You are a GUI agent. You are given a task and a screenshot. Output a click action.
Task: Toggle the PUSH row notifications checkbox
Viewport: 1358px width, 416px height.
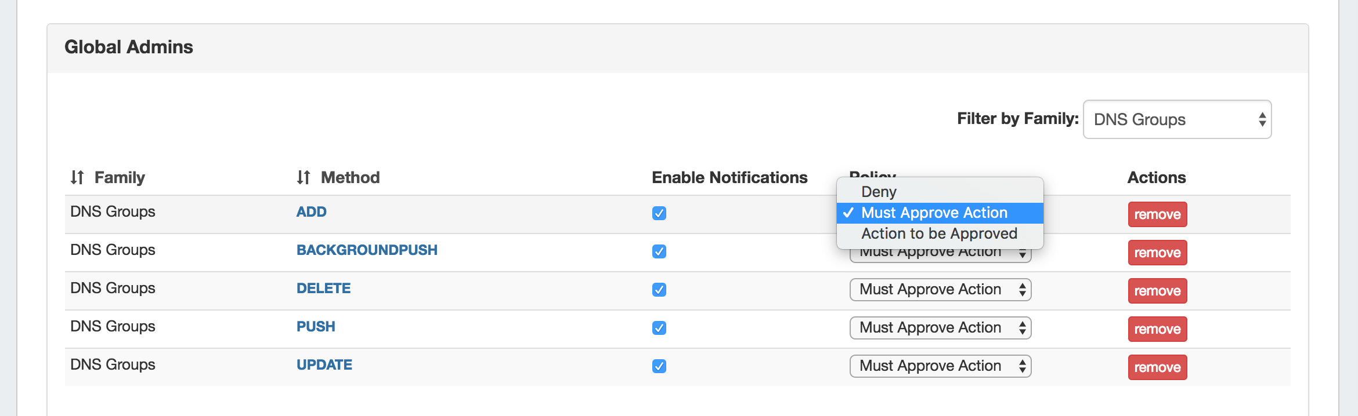click(x=659, y=328)
